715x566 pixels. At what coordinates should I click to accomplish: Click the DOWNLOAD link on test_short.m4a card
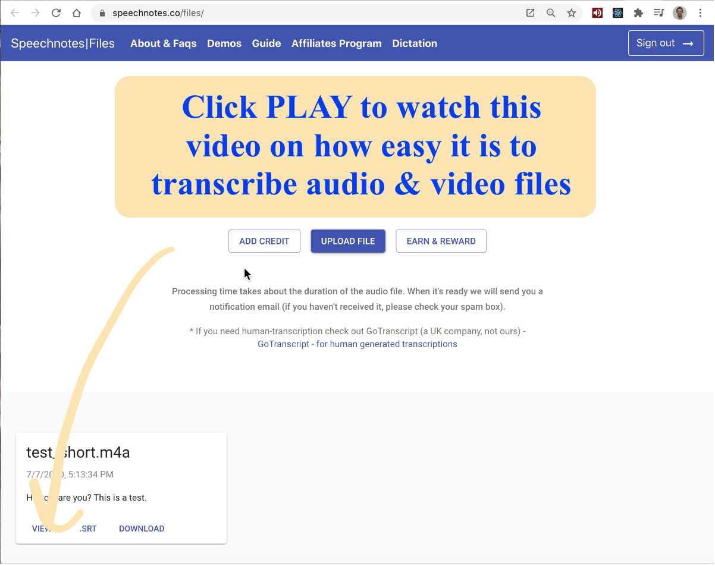[x=142, y=529]
